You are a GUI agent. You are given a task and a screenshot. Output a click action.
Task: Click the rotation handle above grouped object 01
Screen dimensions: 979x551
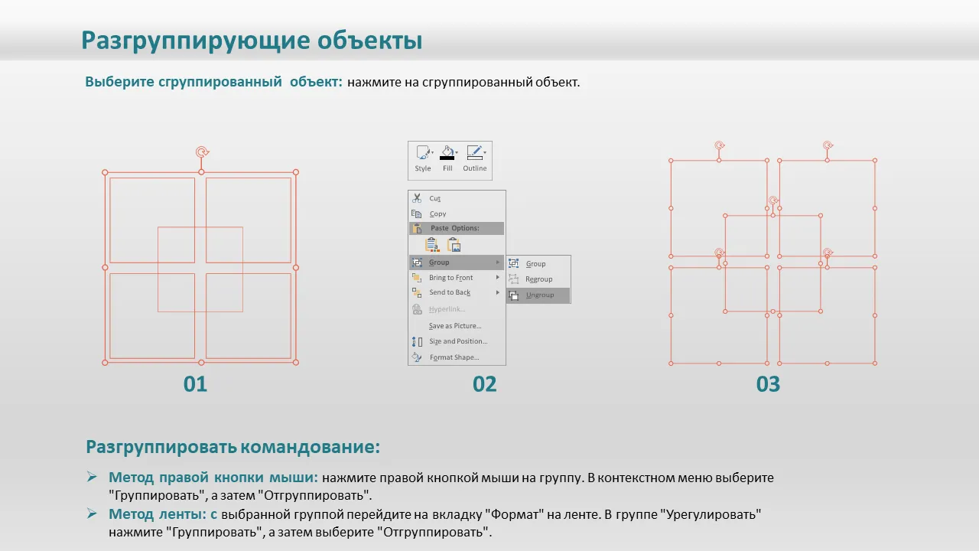coord(201,152)
